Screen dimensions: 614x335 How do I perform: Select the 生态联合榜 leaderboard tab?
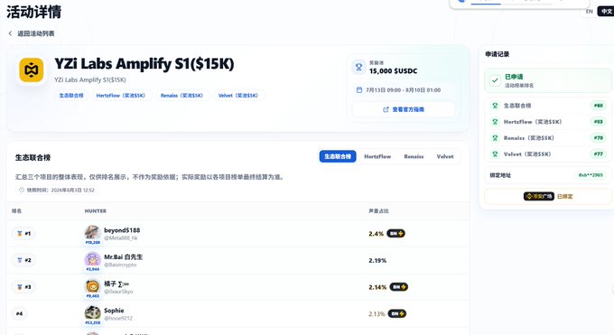[338, 156]
